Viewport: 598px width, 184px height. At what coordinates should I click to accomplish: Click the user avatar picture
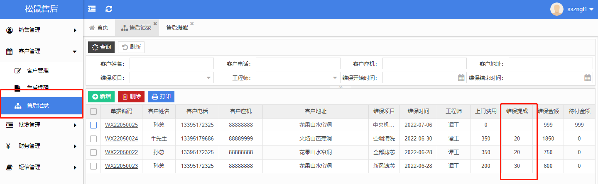556,9
